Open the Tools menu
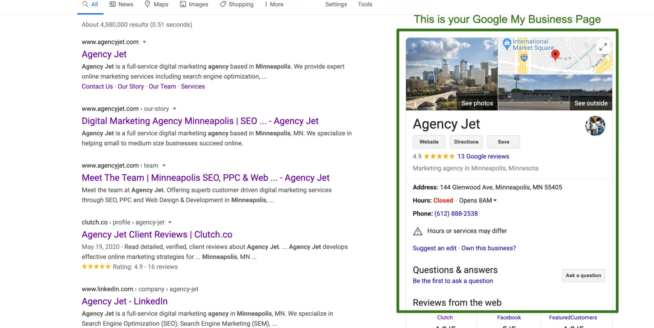Screen dimensions: 654x328 365,4
